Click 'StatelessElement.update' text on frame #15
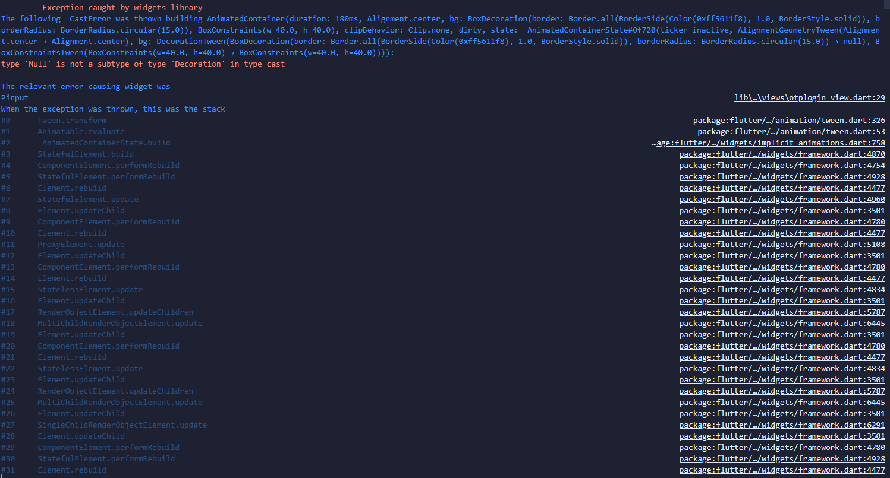Viewport: 890px width, 478px height. [x=90, y=290]
